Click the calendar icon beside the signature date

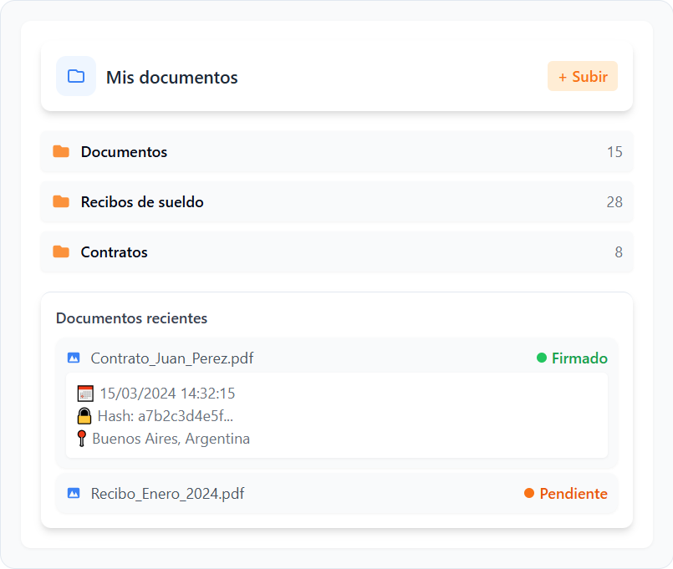point(85,394)
